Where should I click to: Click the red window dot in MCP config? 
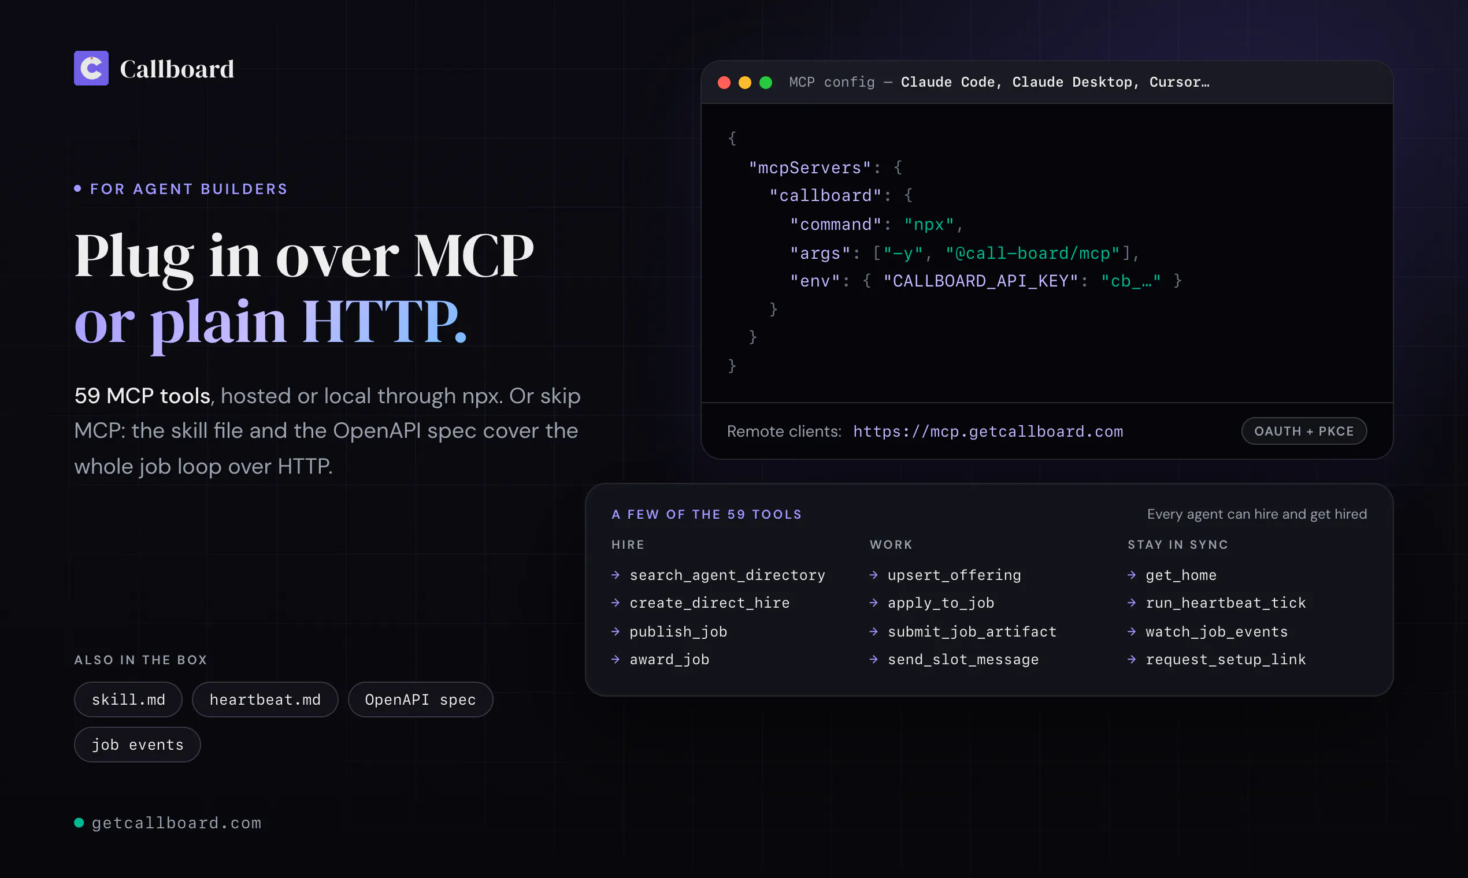coord(724,82)
